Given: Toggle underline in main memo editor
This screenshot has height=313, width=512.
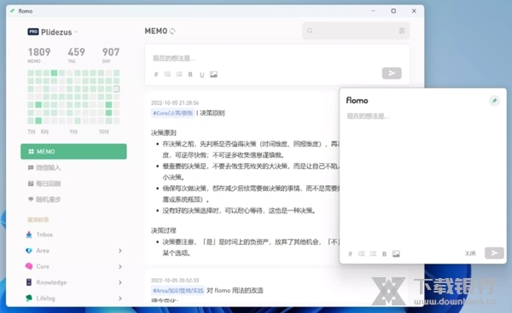Looking at the screenshot, I should point(201,74).
